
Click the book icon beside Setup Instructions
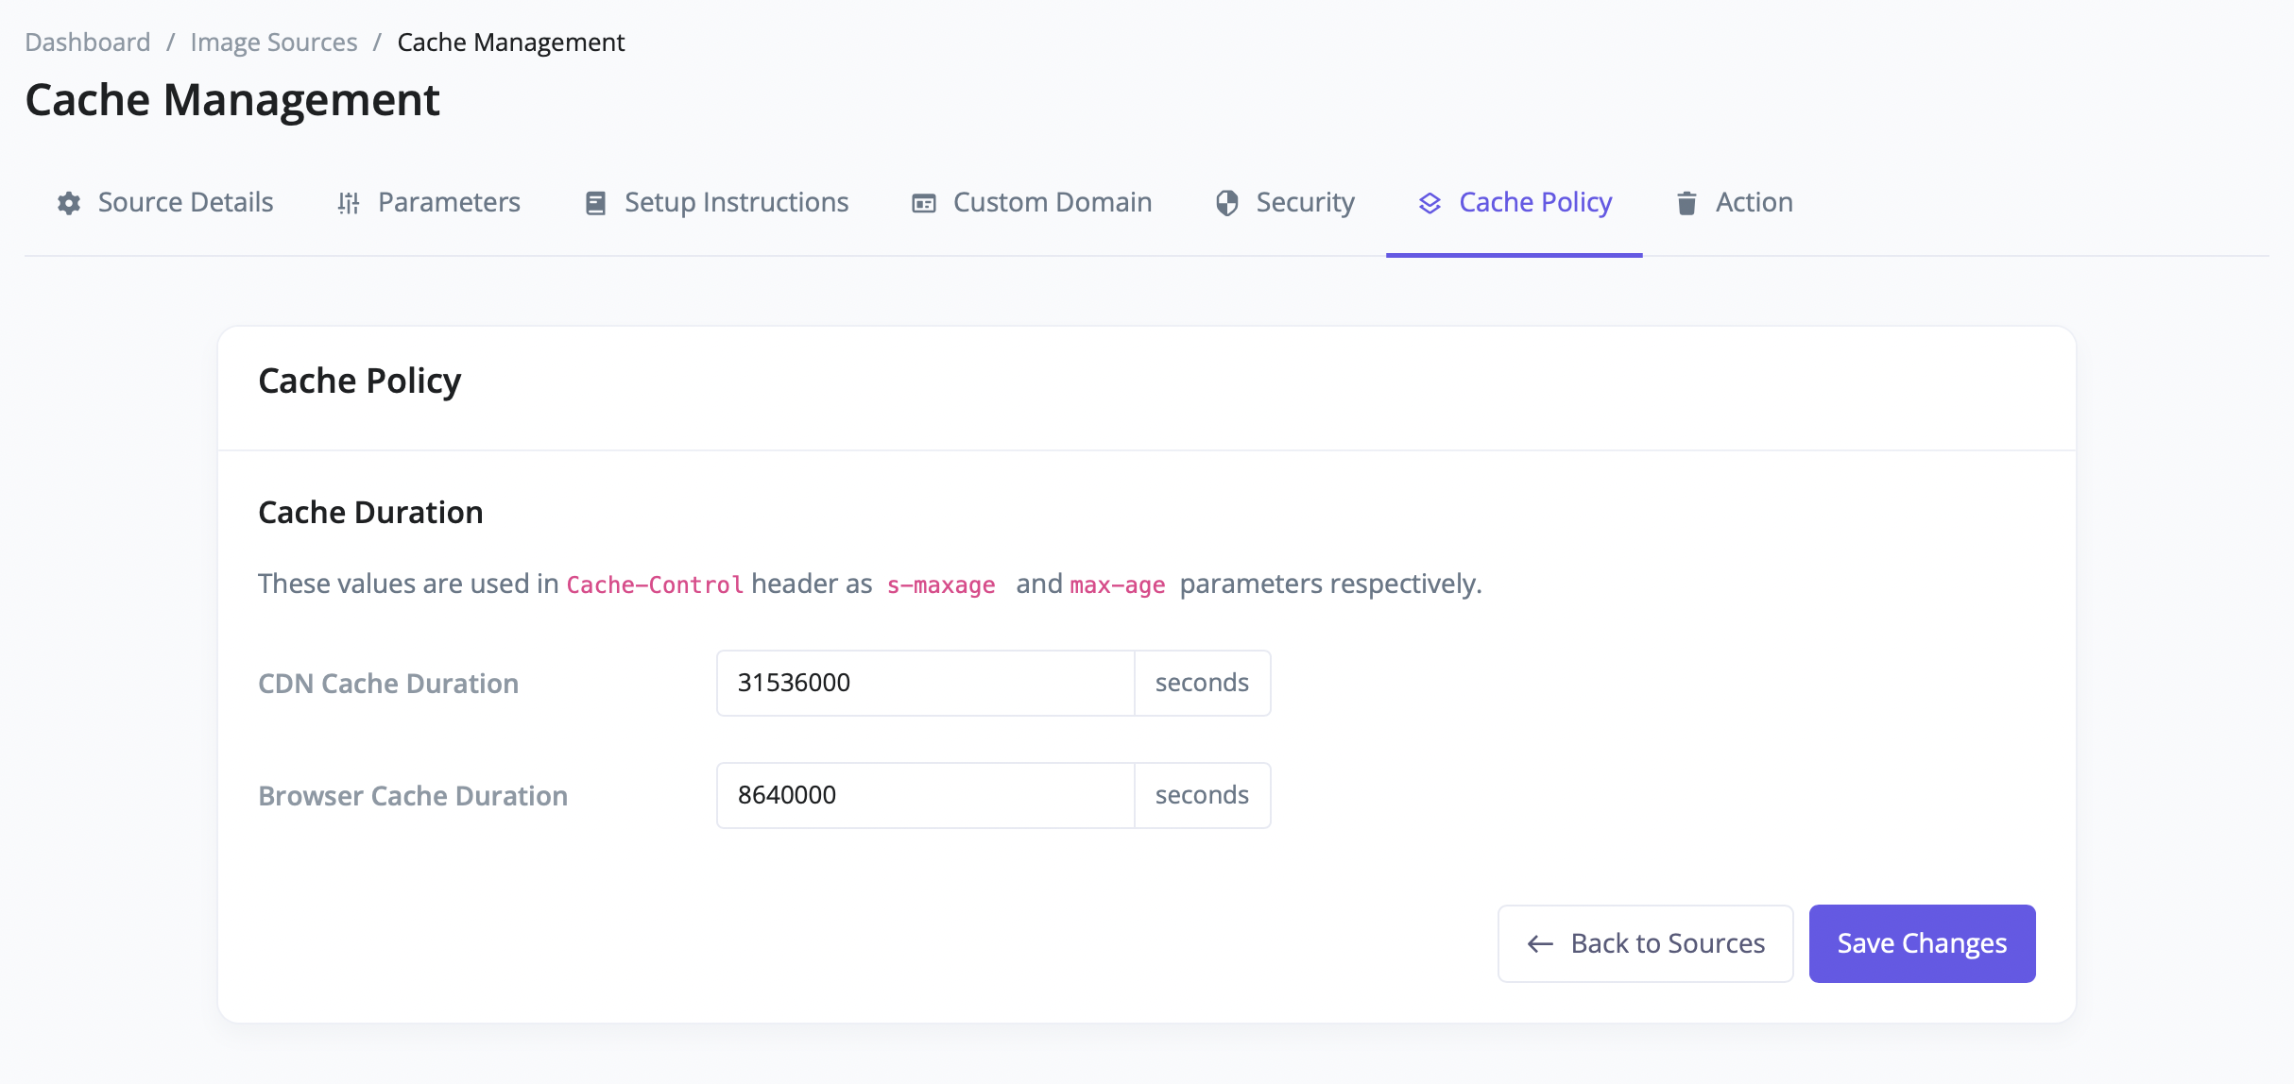[x=595, y=203]
